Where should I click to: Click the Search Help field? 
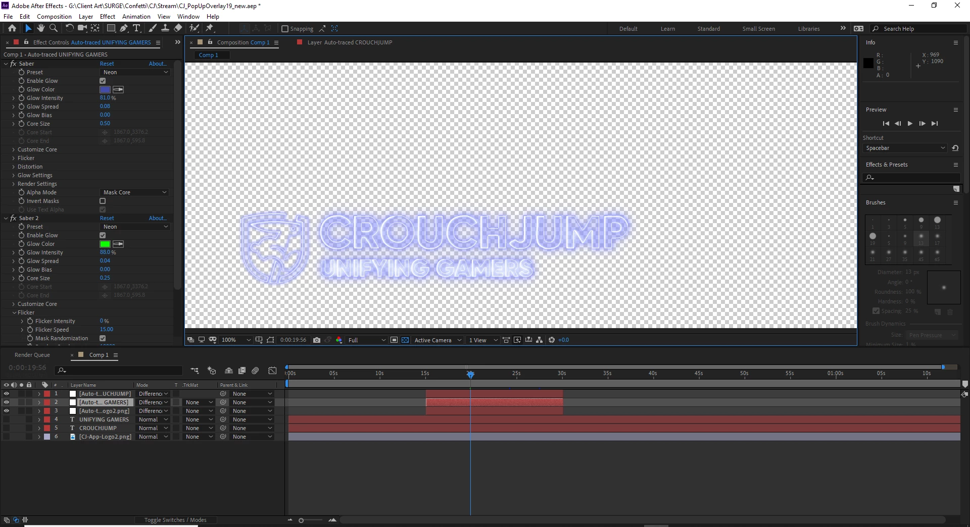[918, 29]
